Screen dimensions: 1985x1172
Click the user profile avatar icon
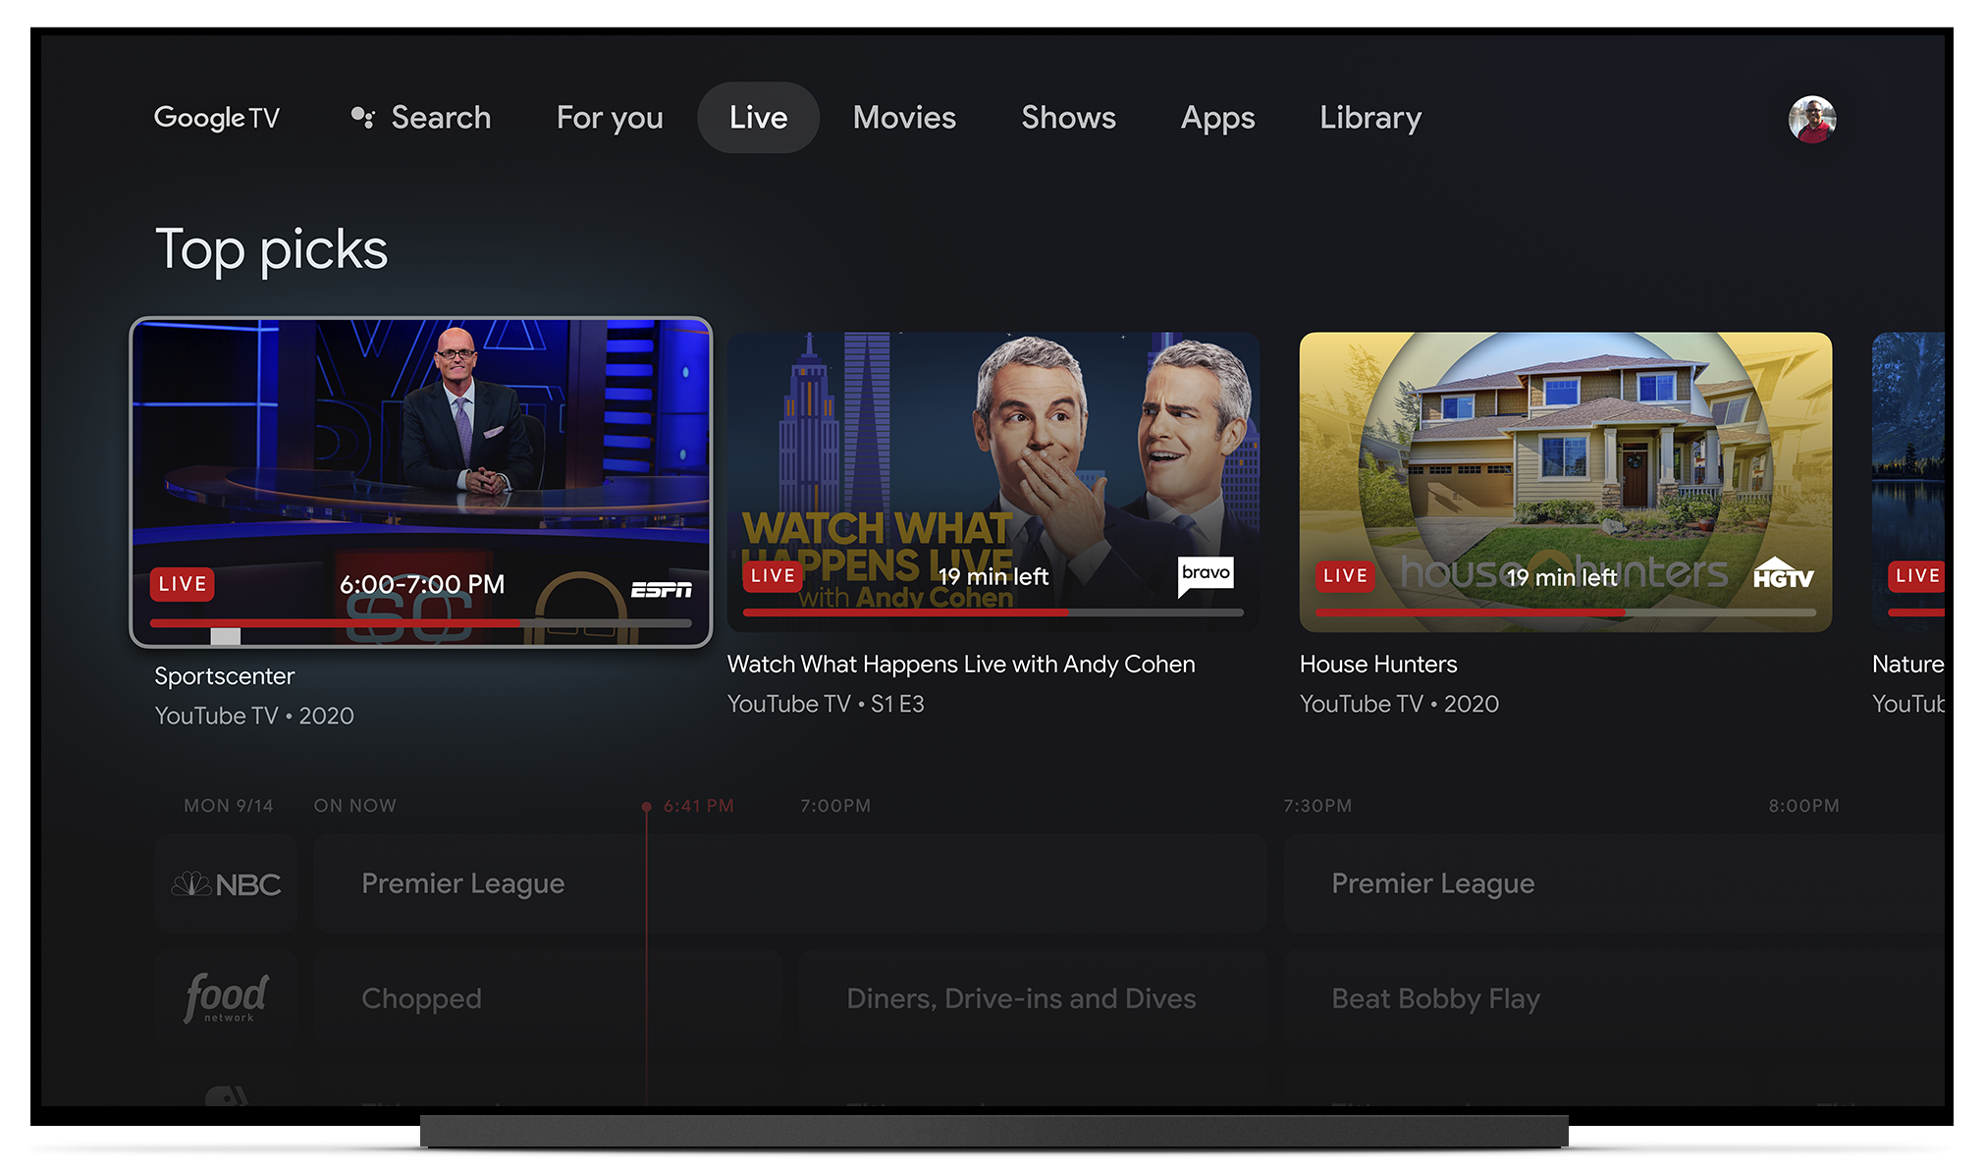tap(1813, 119)
